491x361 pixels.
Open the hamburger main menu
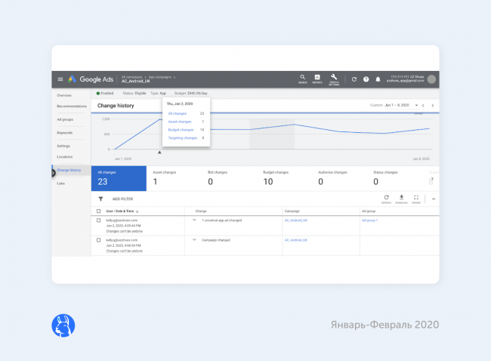pos(60,79)
